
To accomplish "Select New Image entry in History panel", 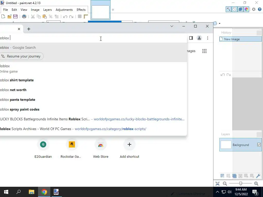I will point(240,39).
